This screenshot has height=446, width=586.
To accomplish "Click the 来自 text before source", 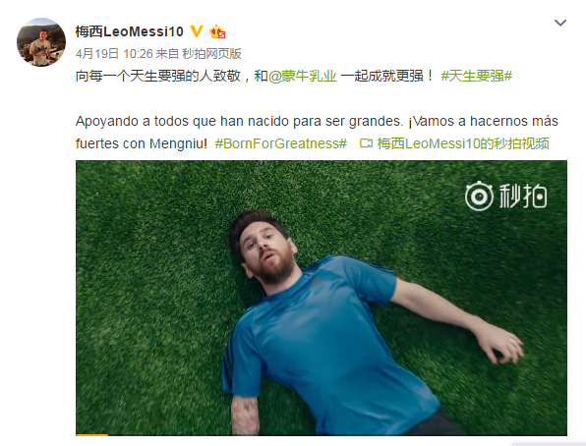I will (167, 54).
